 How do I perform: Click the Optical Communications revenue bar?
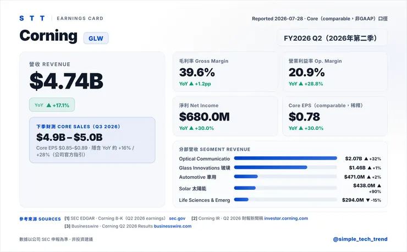pos(285,158)
